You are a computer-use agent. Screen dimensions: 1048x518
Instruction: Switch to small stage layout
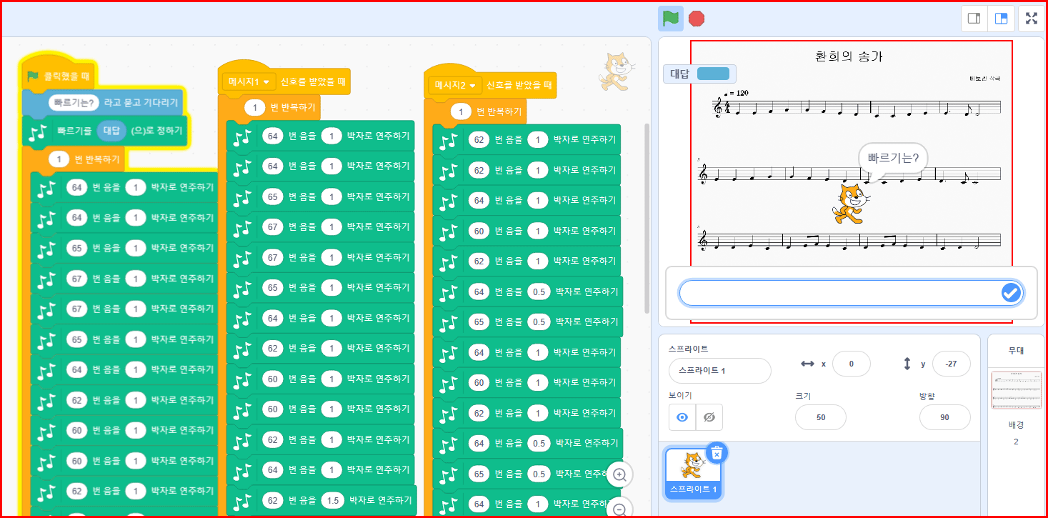tap(974, 19)
